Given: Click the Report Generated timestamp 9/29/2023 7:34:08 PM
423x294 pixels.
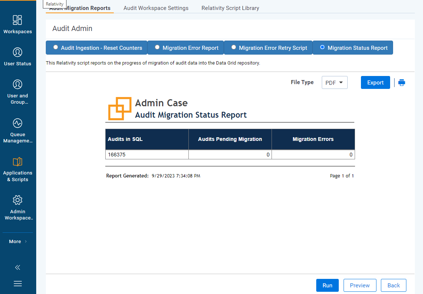Looking at the screenshot, I should 176,176.
